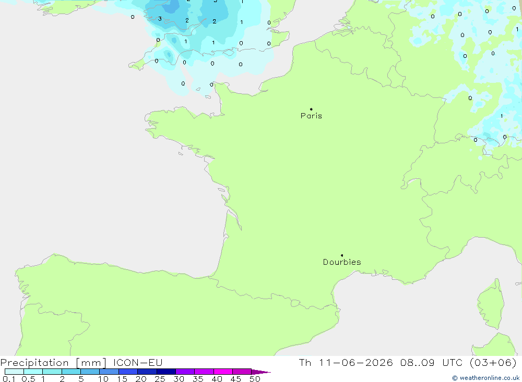Click the 'Precipitation [mm]' title text
The image size is (522, 382).
tap(53, 363)
